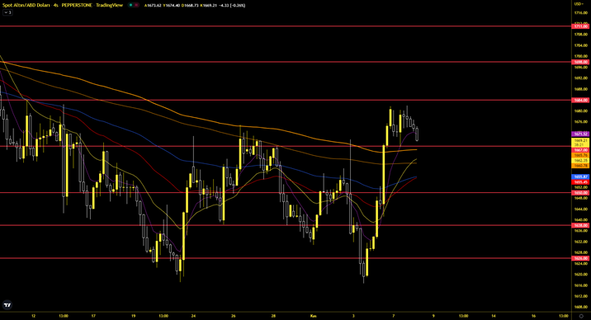Click the 1626.00 horizontal line price label
The width and height of the screenshot is (591, 320).
tap(580, 258)
